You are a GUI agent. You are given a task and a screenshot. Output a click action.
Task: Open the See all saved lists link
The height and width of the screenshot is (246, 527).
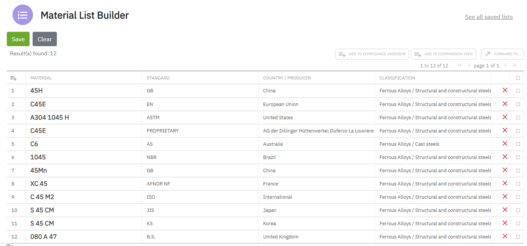coord(489,17)
